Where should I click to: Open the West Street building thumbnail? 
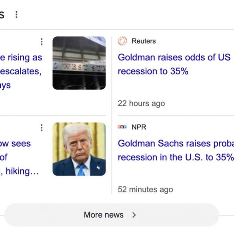(x=79, y=63)
